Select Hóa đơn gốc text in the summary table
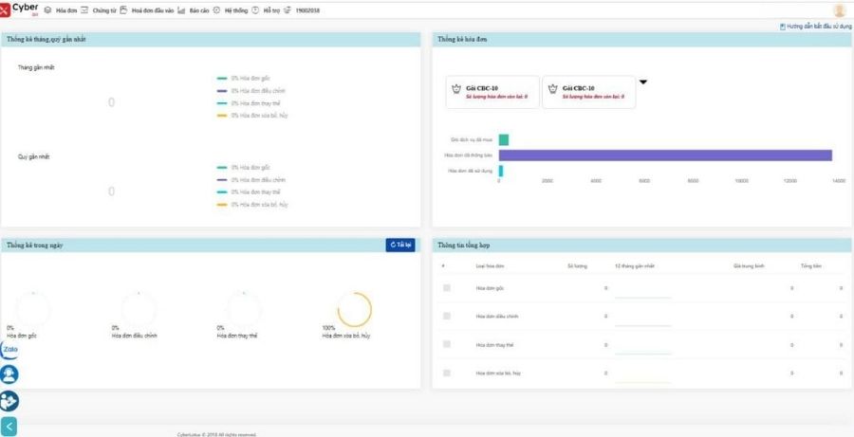This screenshot has height=437, width=854. (x=491, y=288)
